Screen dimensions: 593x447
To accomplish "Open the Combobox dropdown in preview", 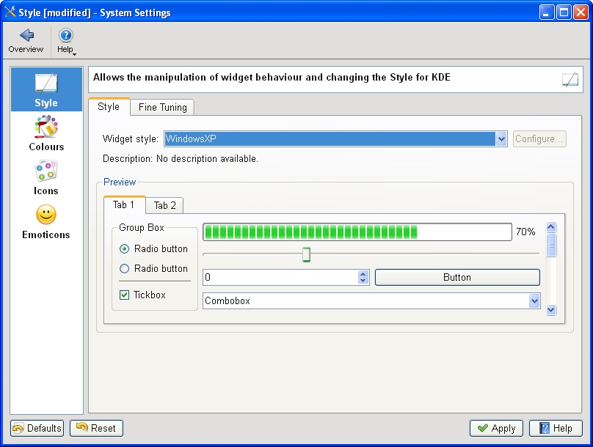I will [534, 301].
